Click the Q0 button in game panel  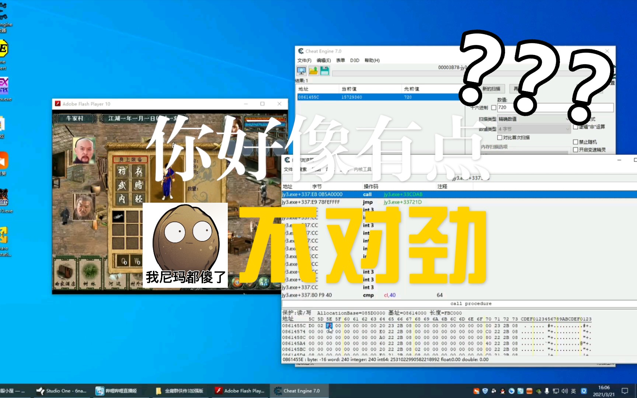point(124,261)
